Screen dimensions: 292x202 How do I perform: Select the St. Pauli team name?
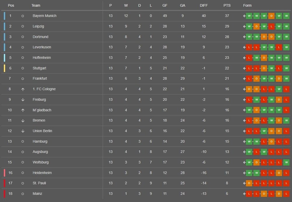pyautogui.click(x=39, y=183)
